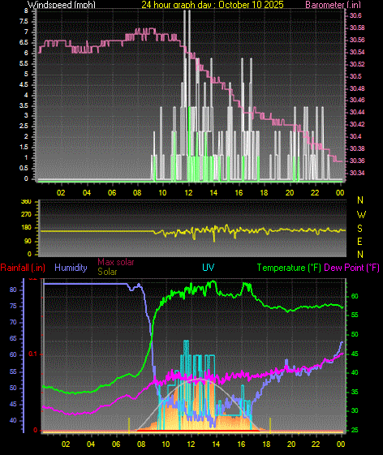Select hour 08 on temperature chart time axis
Viewport: 383px width, 455px height.
pos(141,444)
